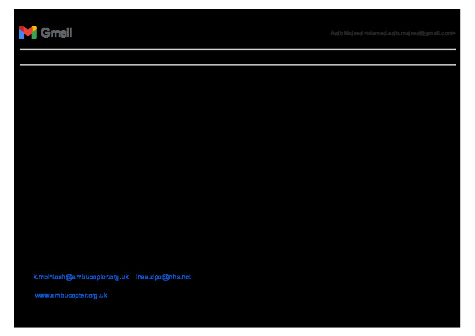Click the 'k.mcintosh' part of the first link

pyautogui.click(x=49, y=277)
